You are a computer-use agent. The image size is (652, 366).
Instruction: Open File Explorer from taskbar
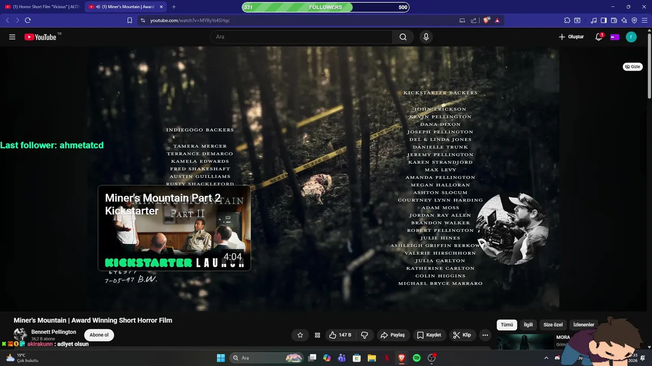372,358
